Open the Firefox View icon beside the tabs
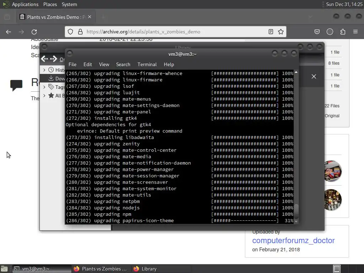The height and width of the screenshot is (273, 364). coord(7,17)
